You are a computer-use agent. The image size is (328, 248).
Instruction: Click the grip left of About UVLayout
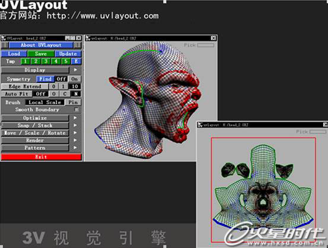5,45
